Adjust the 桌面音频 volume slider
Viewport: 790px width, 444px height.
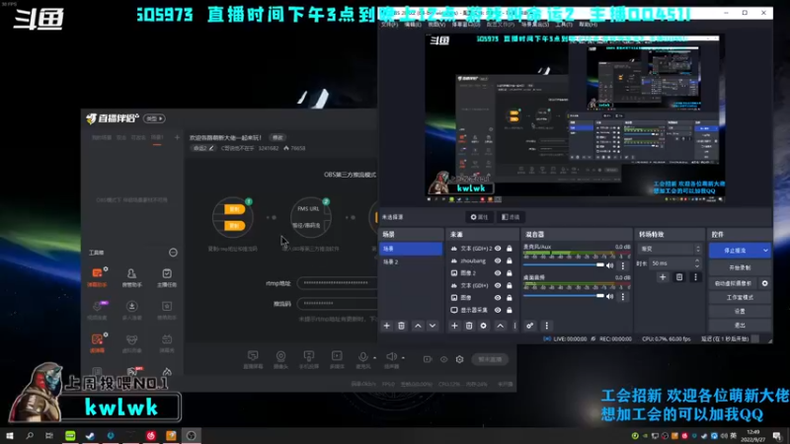point(563,297)
